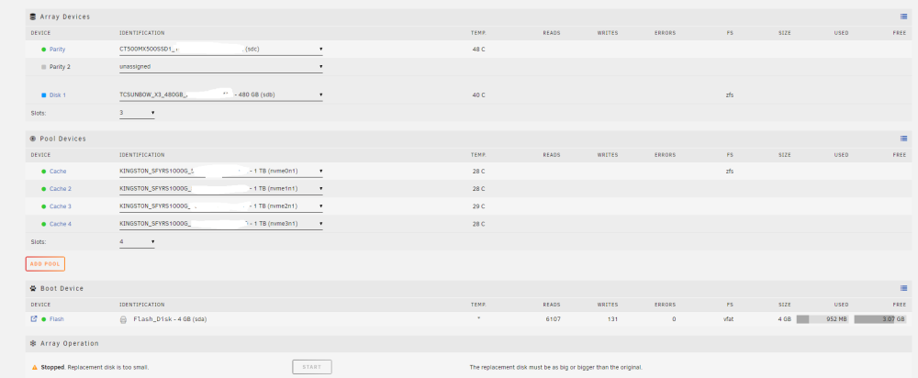
Task: Click the START array button
Action: click(312, 367)
